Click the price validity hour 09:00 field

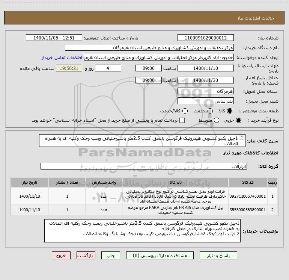149,80
